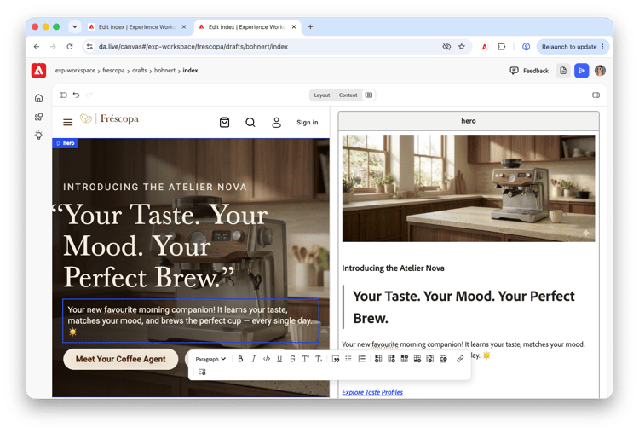639x433 pixels.
Task: Click Sign in
Action: tap(308, 123)
